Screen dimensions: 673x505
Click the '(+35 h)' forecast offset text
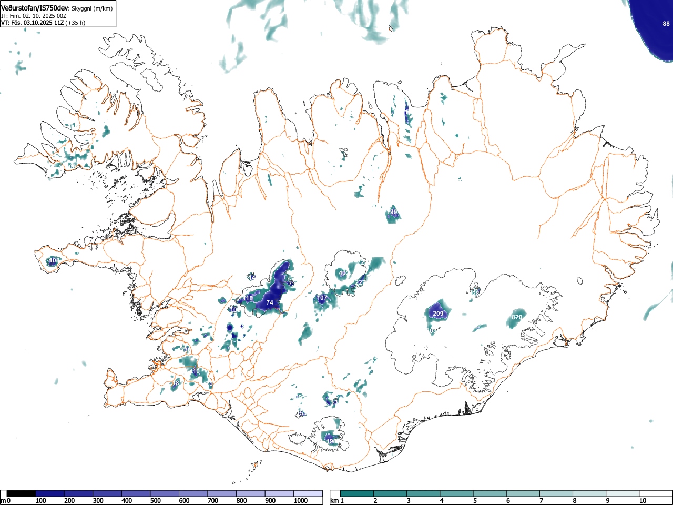point(75,23)
